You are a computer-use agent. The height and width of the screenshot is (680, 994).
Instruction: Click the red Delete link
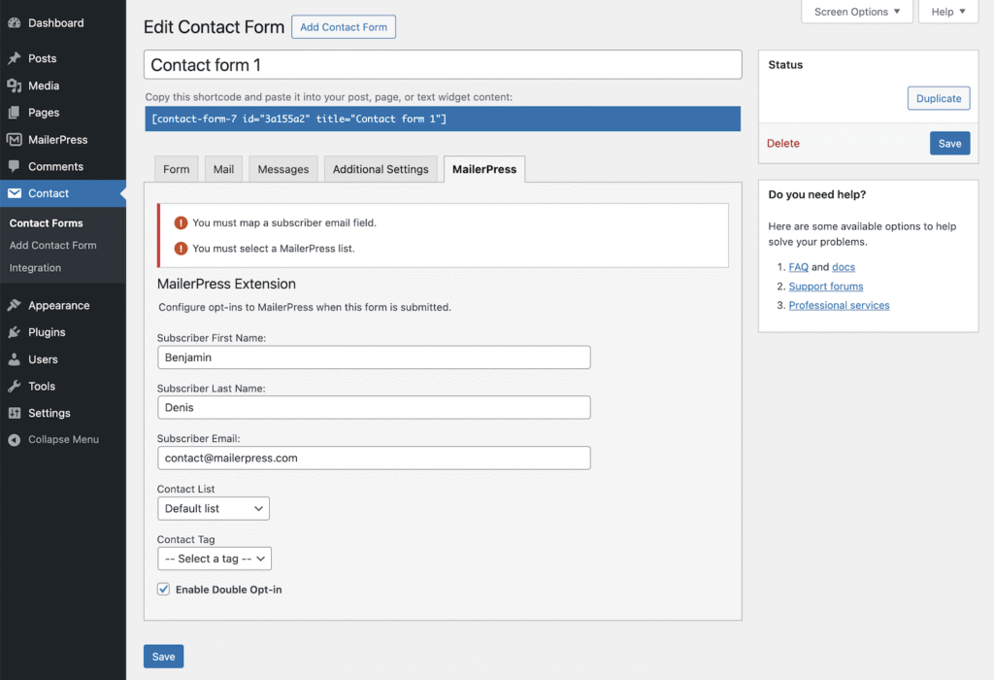click(783, 144)
